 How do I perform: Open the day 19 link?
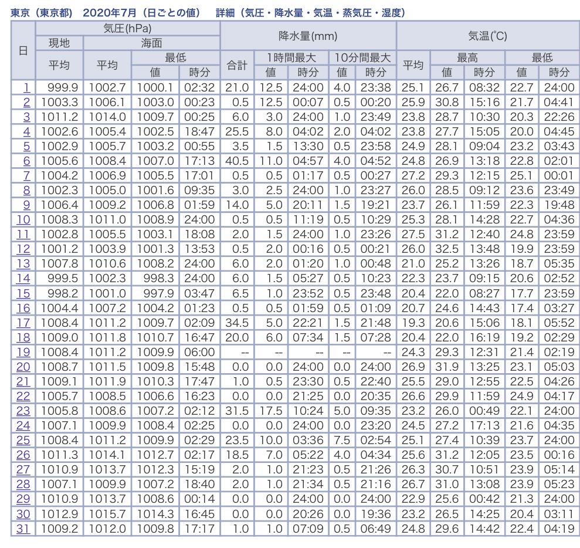(x=23, y=351)
